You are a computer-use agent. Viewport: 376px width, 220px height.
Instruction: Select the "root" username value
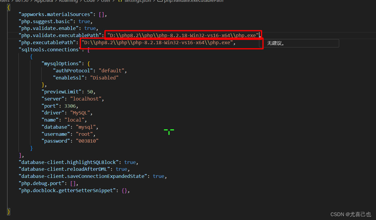click(84, 134)
